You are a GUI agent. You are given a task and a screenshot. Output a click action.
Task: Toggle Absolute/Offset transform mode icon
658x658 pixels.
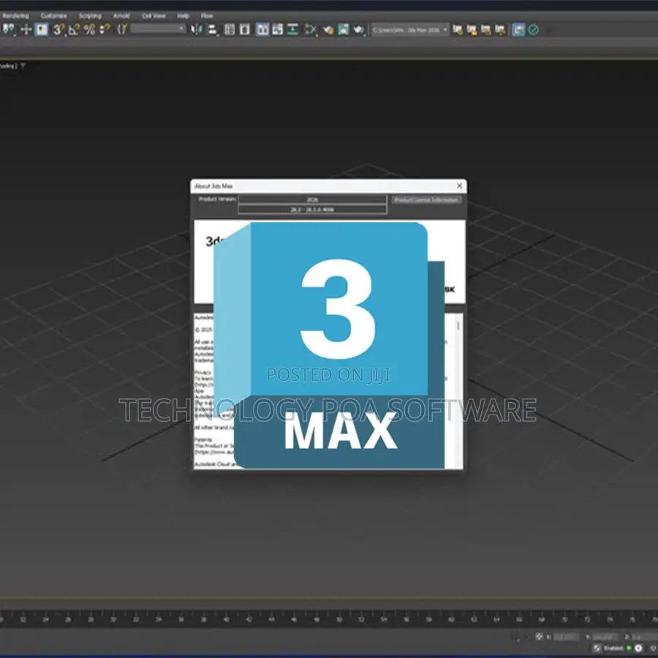[x=540, y=637]
